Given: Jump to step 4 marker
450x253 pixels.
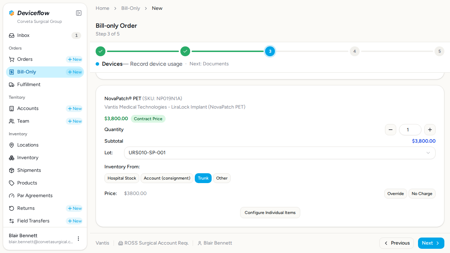Looking at the screenshot, I should click(x=354, y=51).
